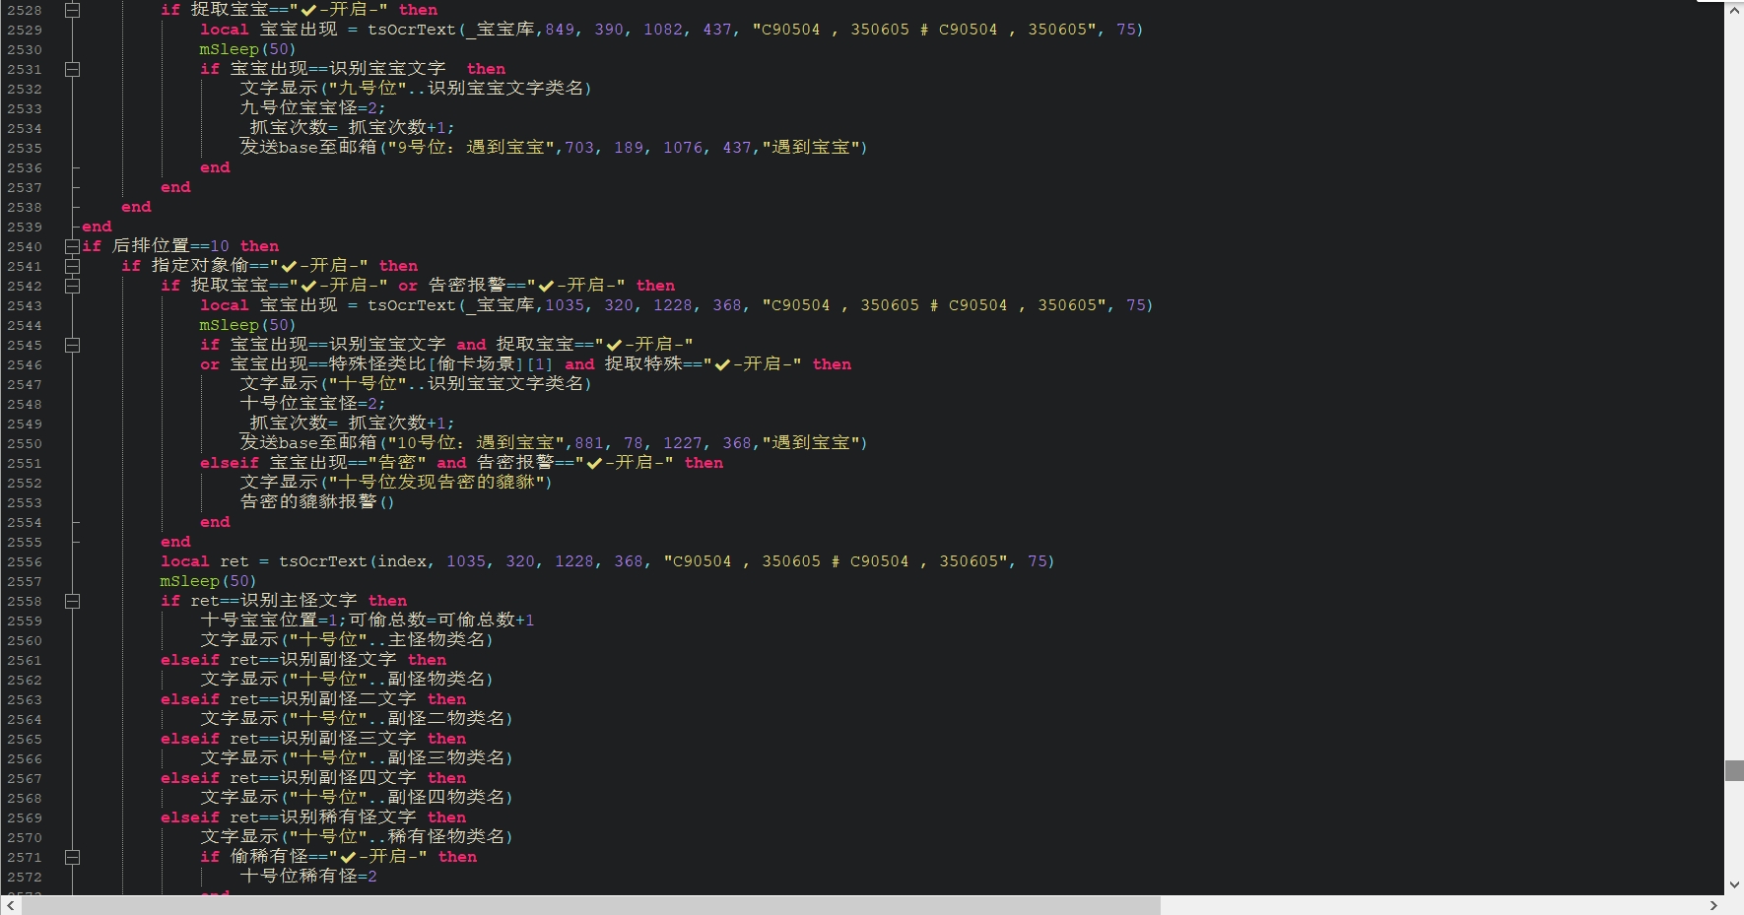
Task: Collapse the fold marker at line 2558
Action: coord(72,601)
